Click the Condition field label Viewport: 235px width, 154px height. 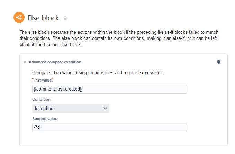(x=42, y=99)
